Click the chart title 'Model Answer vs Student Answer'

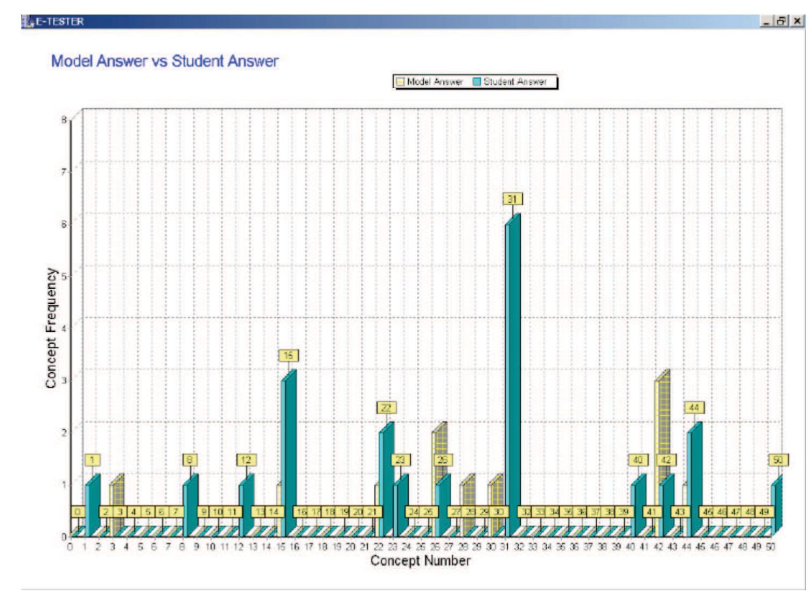pyautogui.click(x=165, y=61)
